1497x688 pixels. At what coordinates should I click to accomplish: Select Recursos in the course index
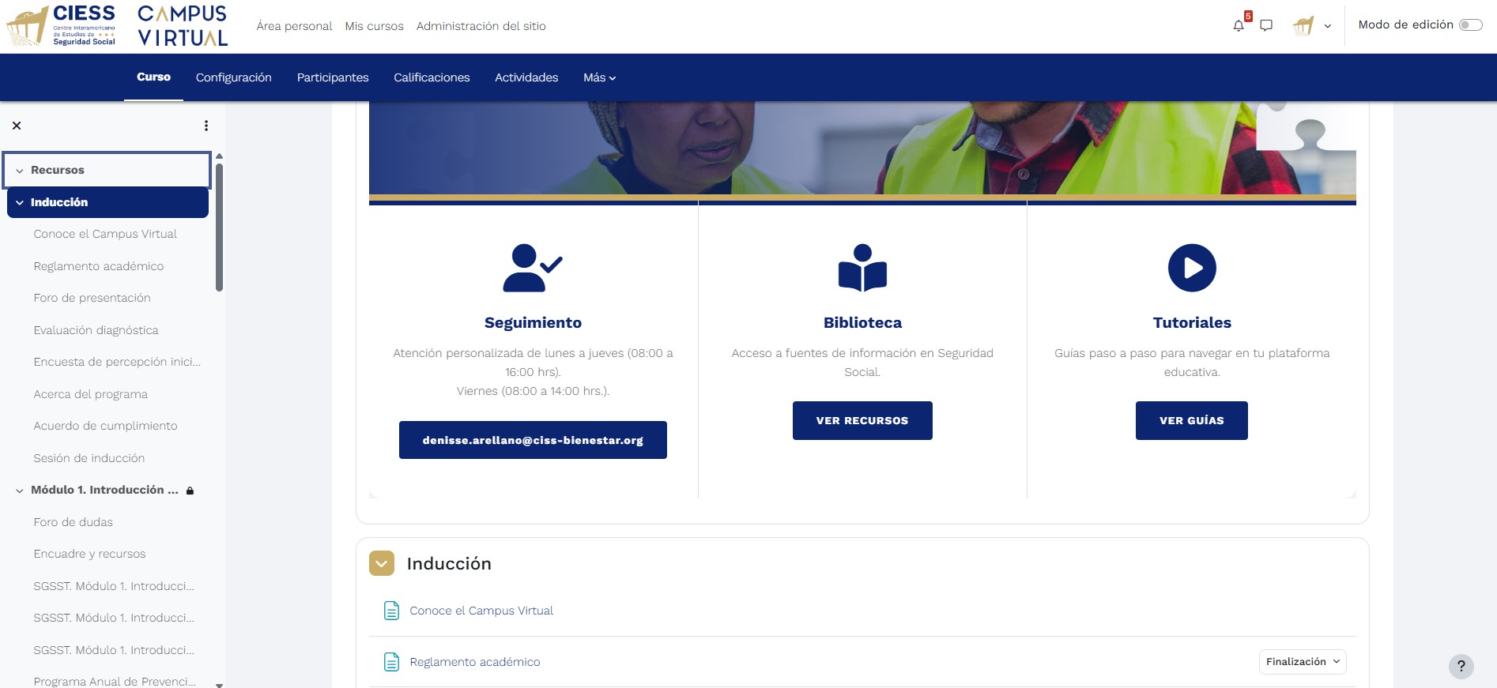point(58,170)
